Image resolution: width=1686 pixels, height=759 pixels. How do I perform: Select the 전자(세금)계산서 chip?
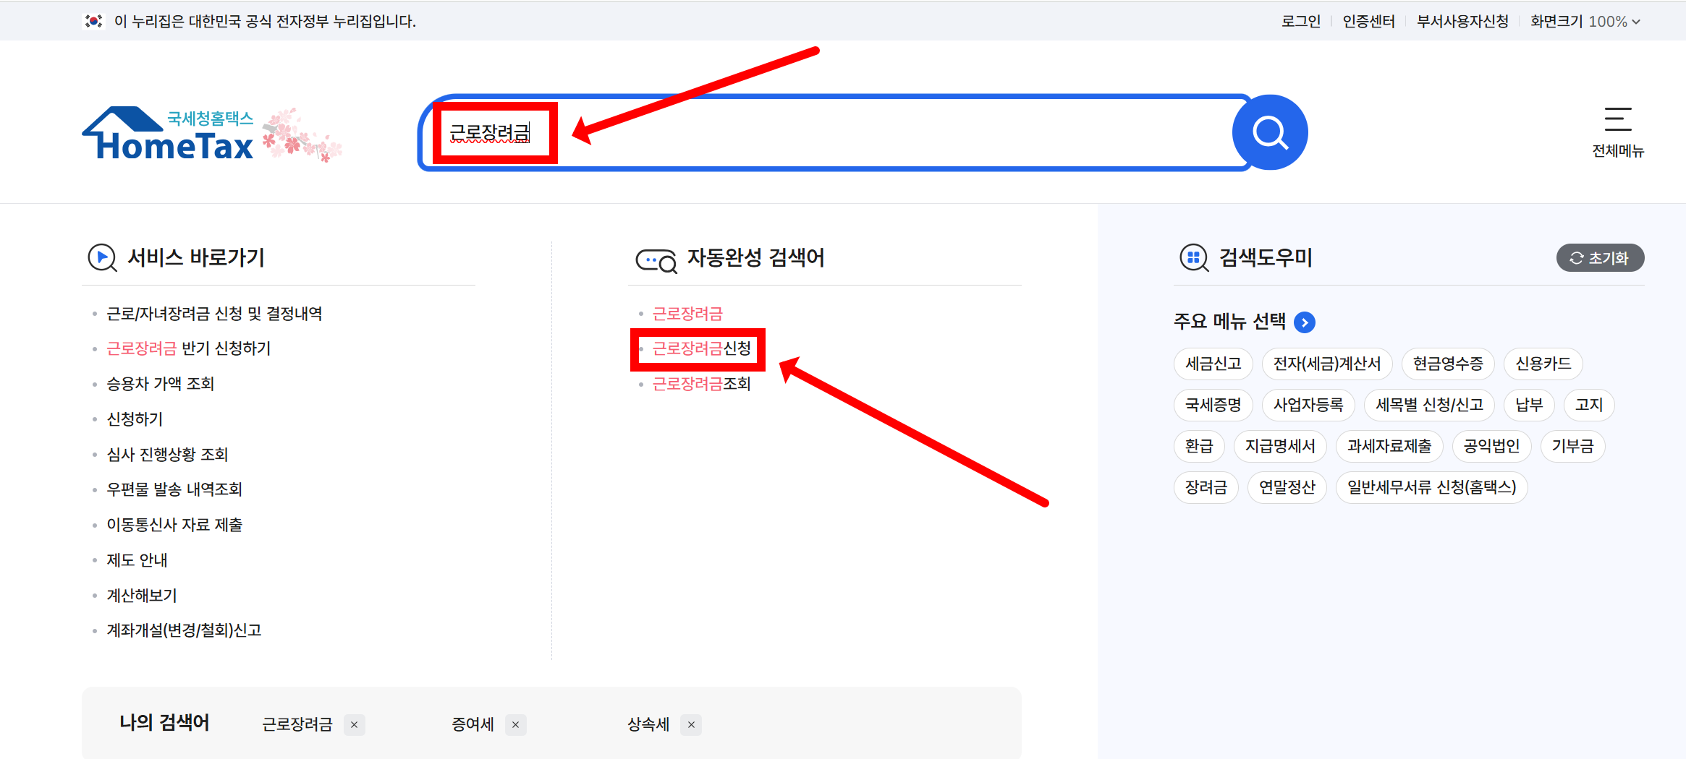pos(1327,364)
